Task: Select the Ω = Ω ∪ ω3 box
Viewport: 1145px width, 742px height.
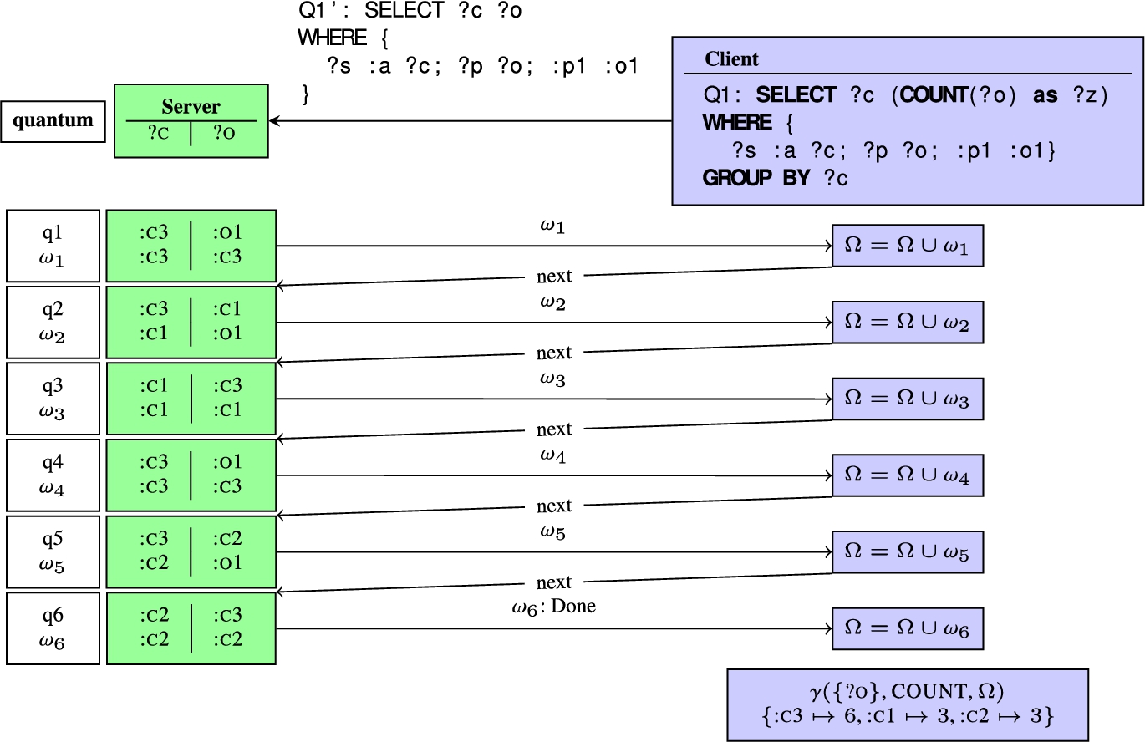Action: tap(907, 399)
